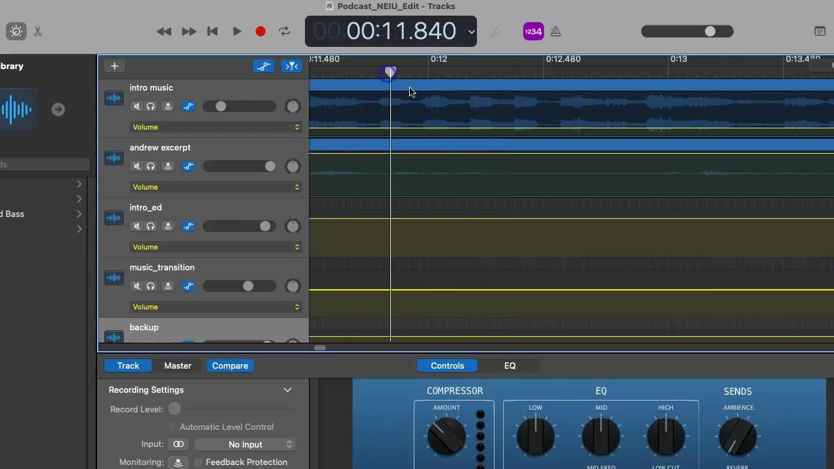Screen dimensions: 834x469
Task: Solo the intro_ed track
Action: coord(151,226)
